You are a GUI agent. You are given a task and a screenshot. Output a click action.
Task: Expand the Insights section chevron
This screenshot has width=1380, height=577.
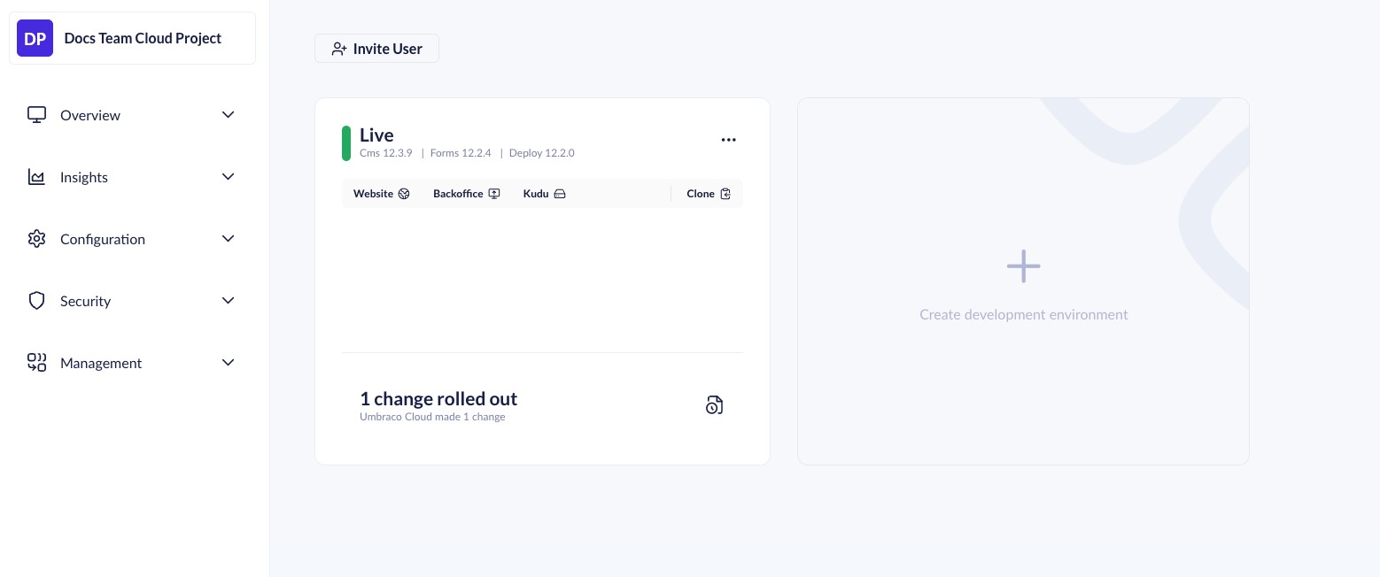pos(228,177)
